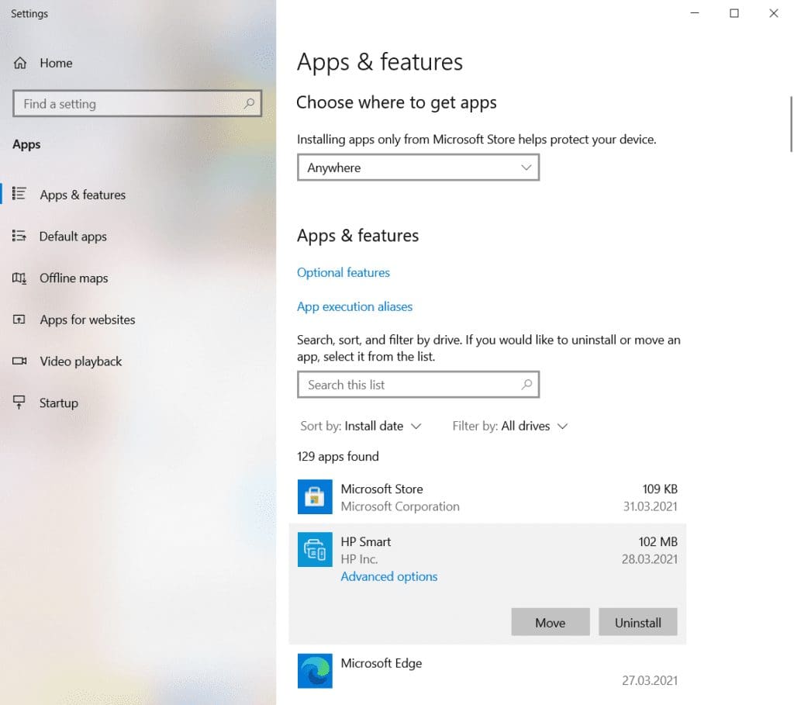Click the 109 KB size value

click(660, 489)
